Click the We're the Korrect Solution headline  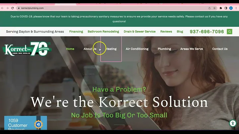119,102
